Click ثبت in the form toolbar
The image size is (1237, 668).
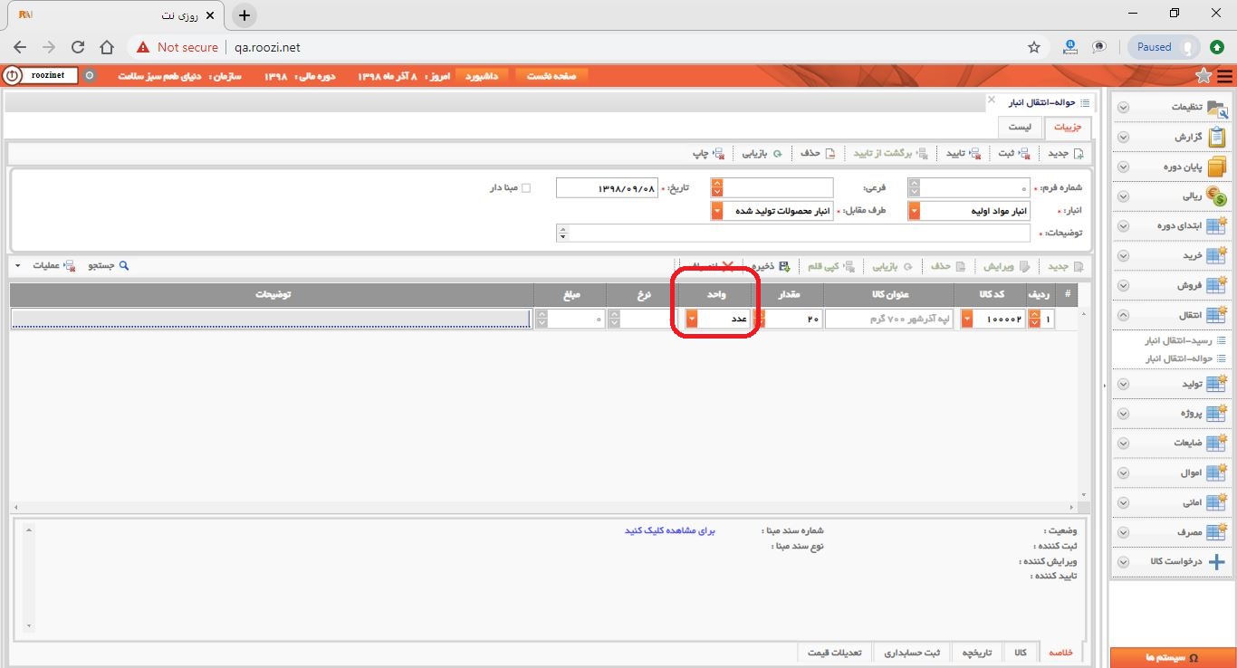pyautogui.click(x=1014, y=153)
